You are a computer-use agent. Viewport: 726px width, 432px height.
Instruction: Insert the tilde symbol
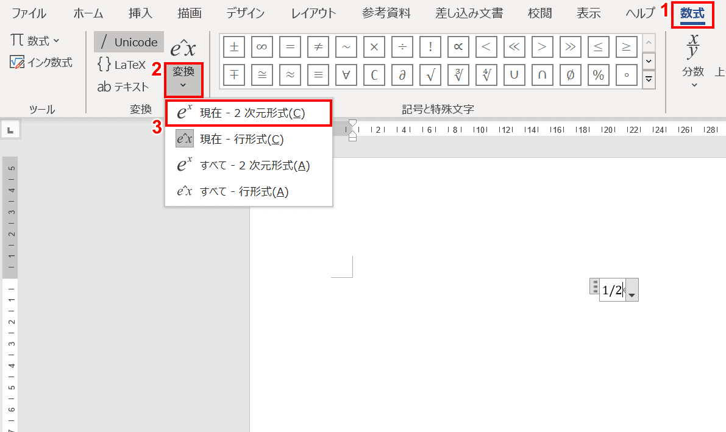point(346,47)
